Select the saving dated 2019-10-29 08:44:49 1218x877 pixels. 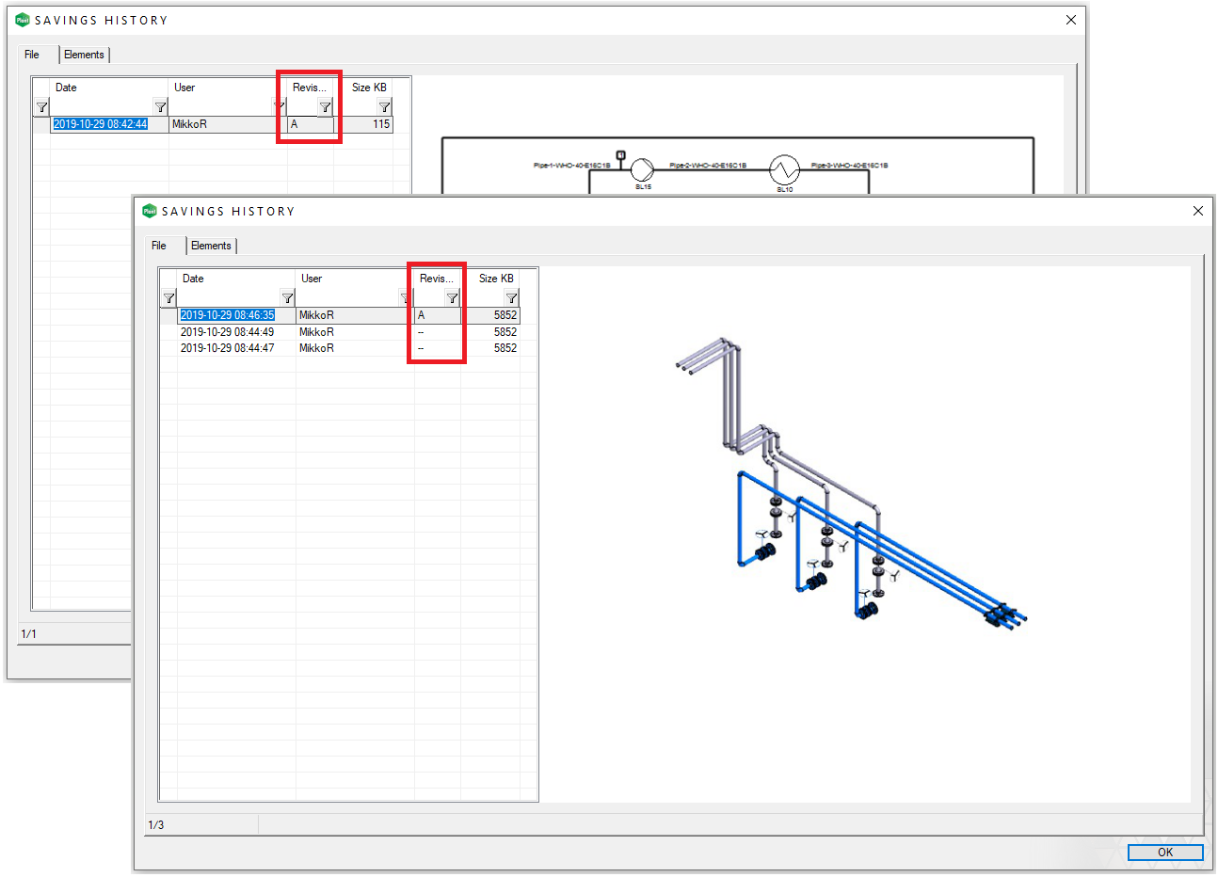[227, 332]
